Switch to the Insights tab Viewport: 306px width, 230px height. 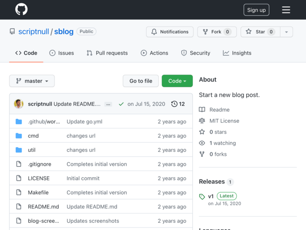click(x=237, y=53)
